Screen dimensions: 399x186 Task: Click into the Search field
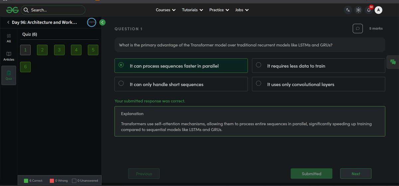click(53, 10)
